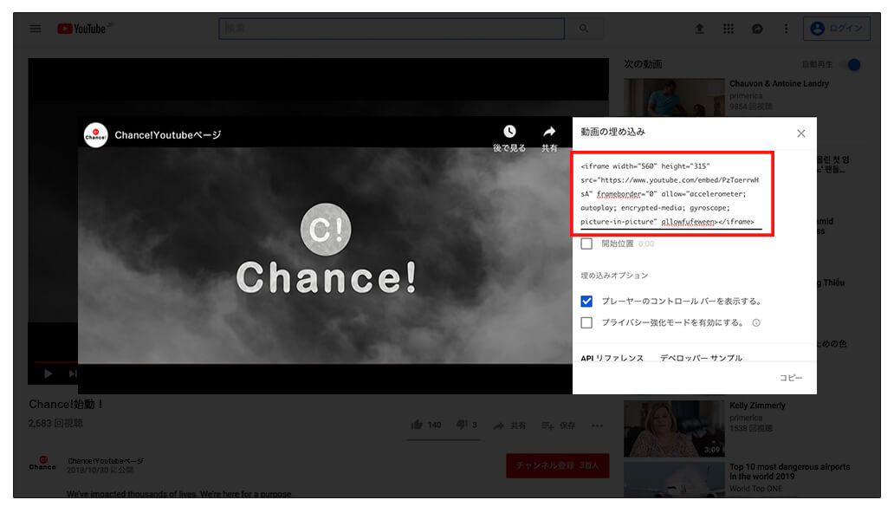This screenshot has height=513, width=894.
Task: Enable the 開始位置 start time checkbox
Action: coord(586,245)
